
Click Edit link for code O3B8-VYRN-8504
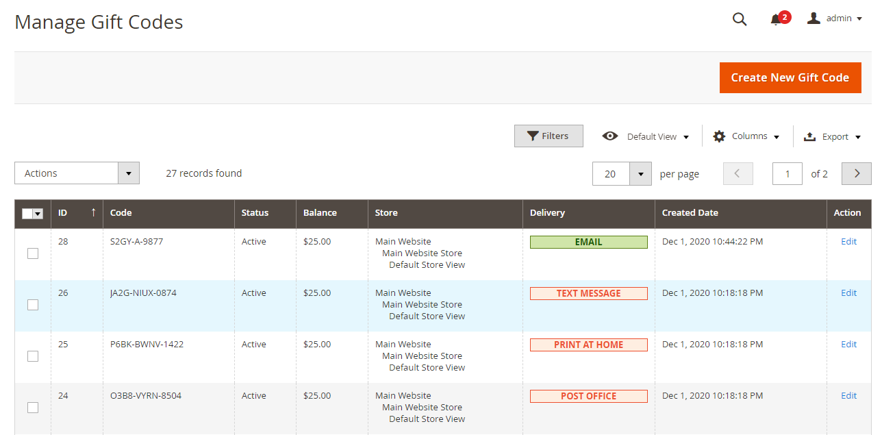pos(848,395)
